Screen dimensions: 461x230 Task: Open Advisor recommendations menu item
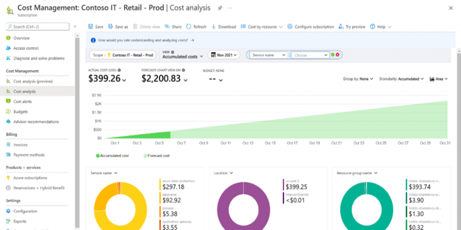[x=37, y=121]
